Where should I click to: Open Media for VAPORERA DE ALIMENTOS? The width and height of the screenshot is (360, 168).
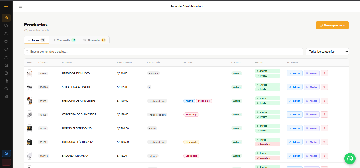[x=311, y=115]
